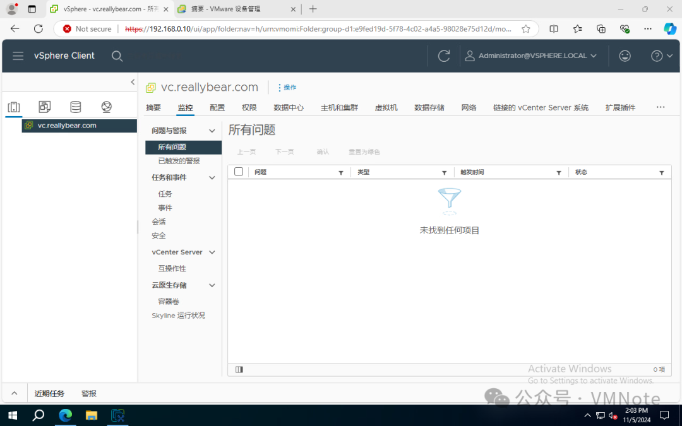Screen dimensions: 682x426
Task: Open Edge Collections icon
Action: [601, 28]
